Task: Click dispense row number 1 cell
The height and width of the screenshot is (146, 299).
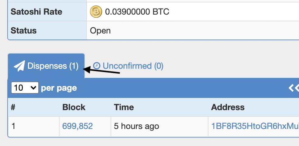Action: [33, 126]
